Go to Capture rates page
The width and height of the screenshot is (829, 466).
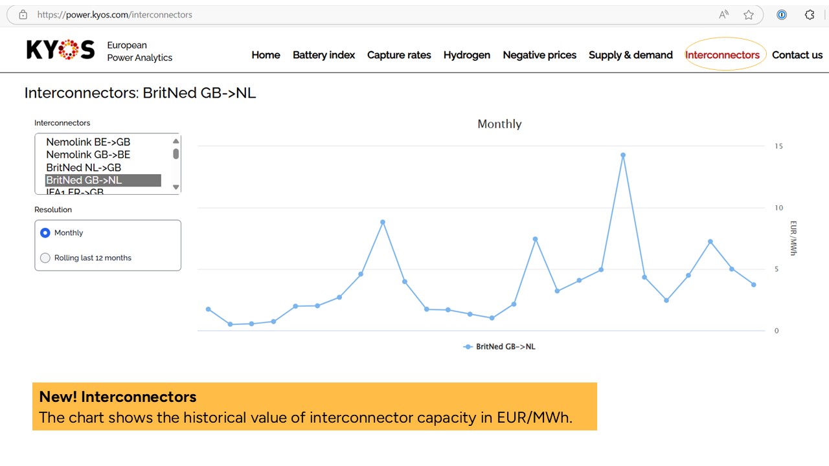click(x=399, y=55)
